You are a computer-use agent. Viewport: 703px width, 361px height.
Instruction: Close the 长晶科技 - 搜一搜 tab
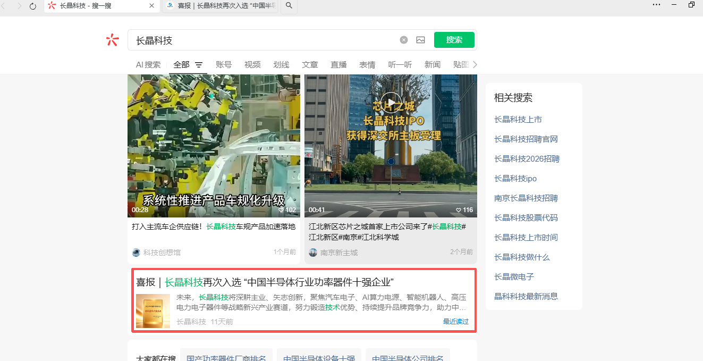click(x=151, y=6)
